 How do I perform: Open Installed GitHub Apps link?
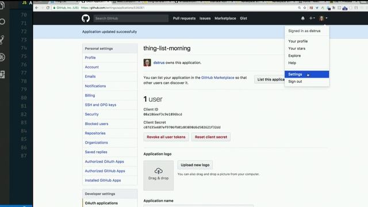103,180
